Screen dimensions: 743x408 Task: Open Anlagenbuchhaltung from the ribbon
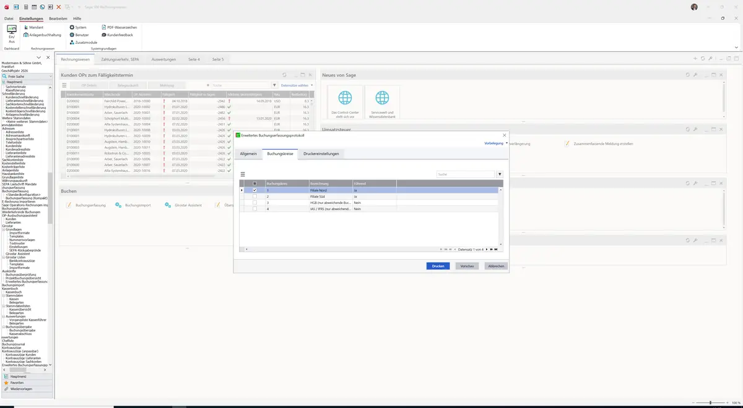(x=42, y=35)
